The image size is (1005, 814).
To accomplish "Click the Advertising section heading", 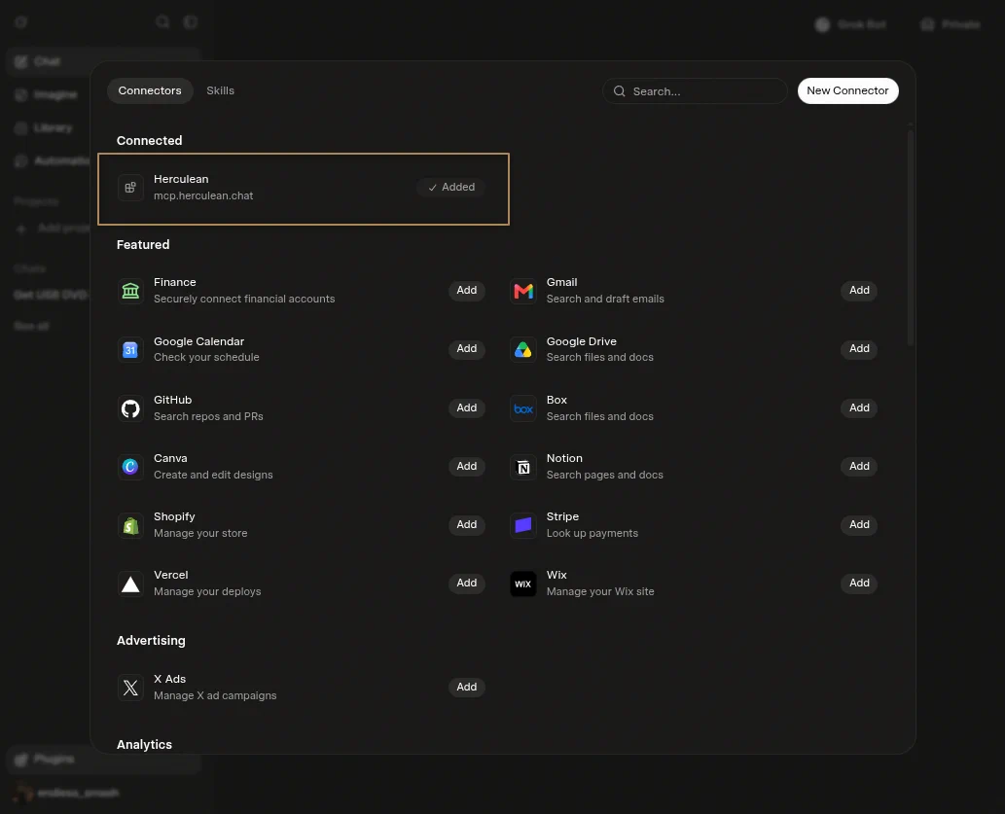I will pos(151,640).
